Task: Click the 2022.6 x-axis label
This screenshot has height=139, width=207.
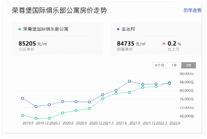Action: click(175, 123)
